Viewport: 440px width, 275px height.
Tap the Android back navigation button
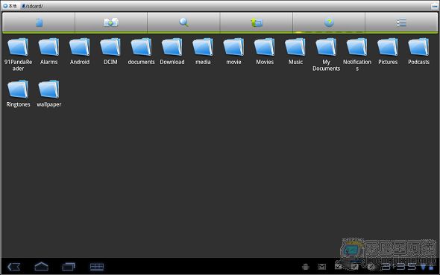13,267
